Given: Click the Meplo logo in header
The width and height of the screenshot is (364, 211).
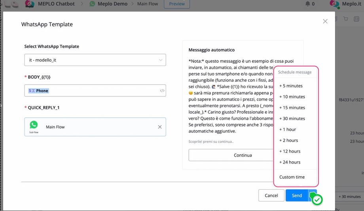Looking at the screenshot, I should pos(29,4).
